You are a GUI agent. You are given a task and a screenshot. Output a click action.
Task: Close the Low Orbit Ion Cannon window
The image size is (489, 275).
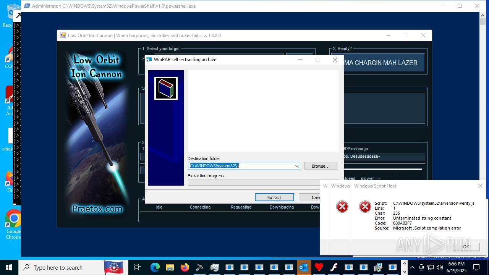tap(423, 36)
